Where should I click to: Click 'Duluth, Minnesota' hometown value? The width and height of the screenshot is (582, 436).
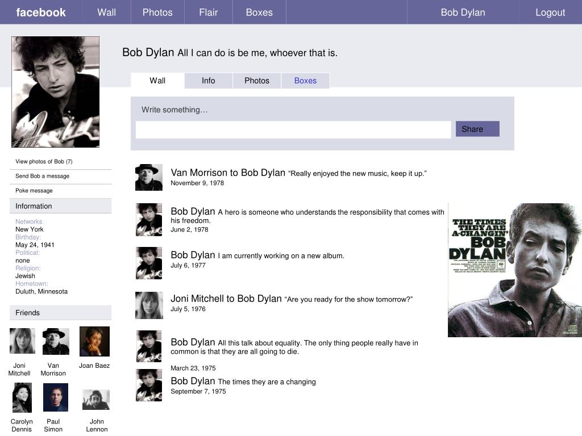click(41, 291)
